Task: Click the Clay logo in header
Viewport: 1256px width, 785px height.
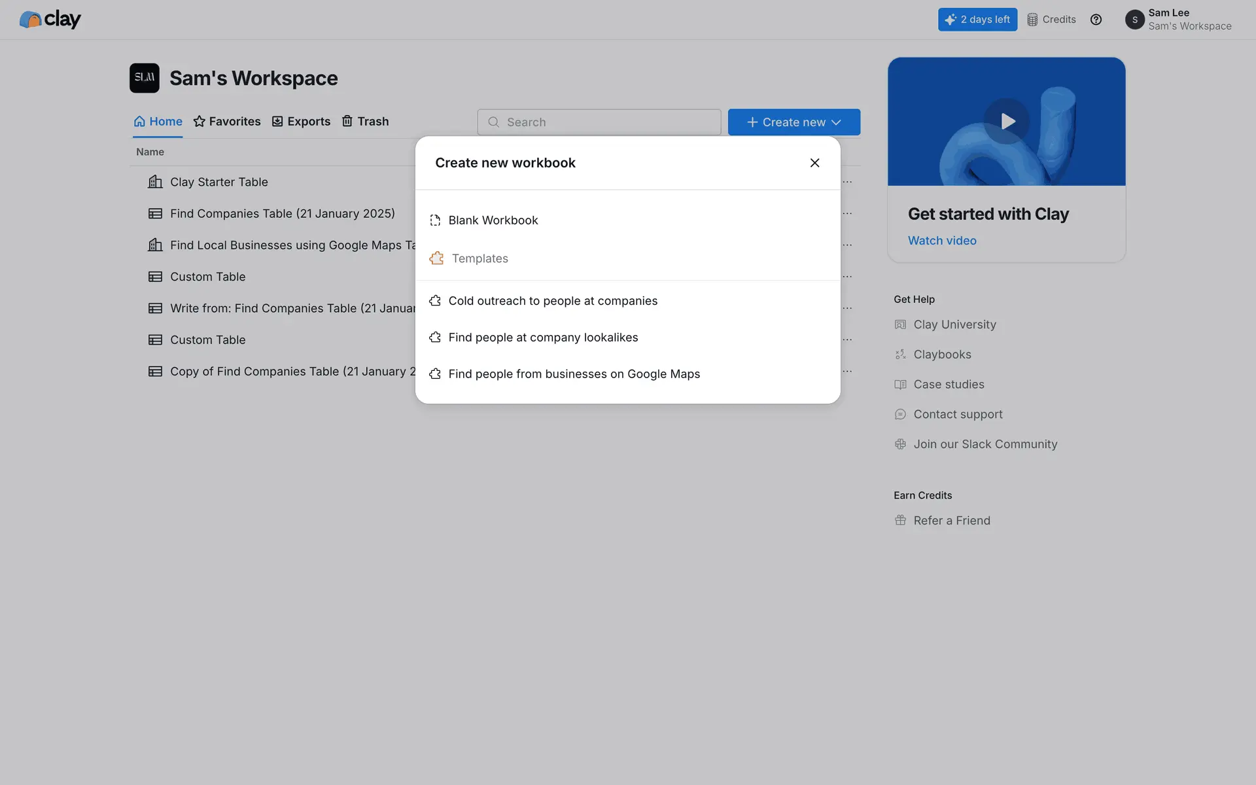Action: (x=50, y=20)
